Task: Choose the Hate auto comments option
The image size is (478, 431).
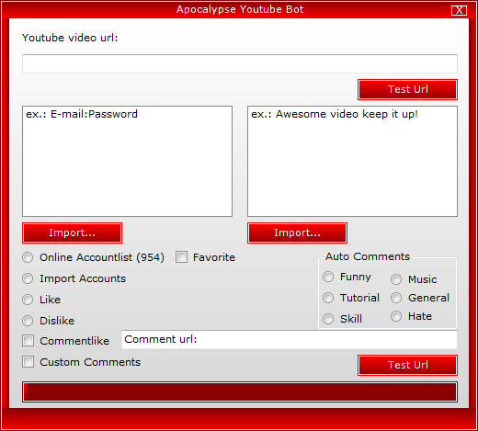Action: click(x=396, y=316)
